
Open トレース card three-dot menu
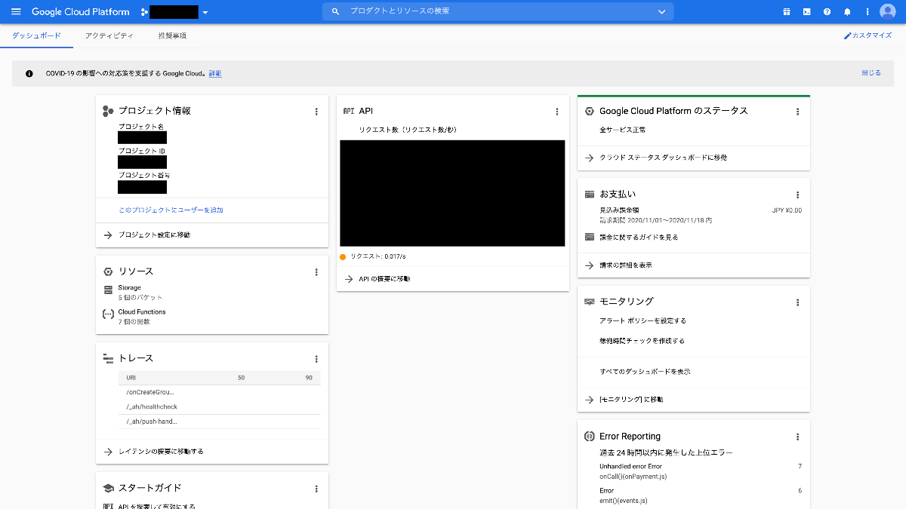316,359
